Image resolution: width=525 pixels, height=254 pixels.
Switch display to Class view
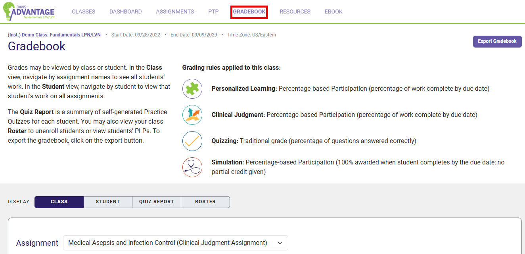pos(59,202)
